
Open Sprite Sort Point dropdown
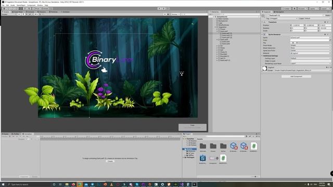pos(311,50)
